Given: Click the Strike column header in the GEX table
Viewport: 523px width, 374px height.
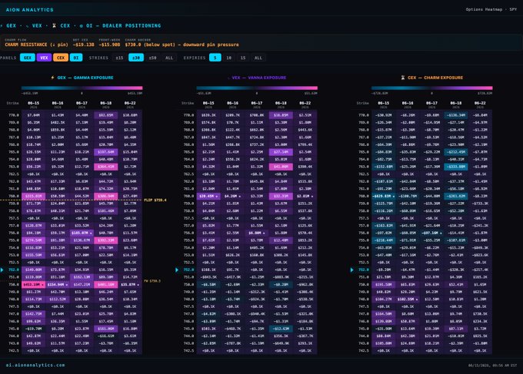Looking at the screenshot, I should [12, 103].
